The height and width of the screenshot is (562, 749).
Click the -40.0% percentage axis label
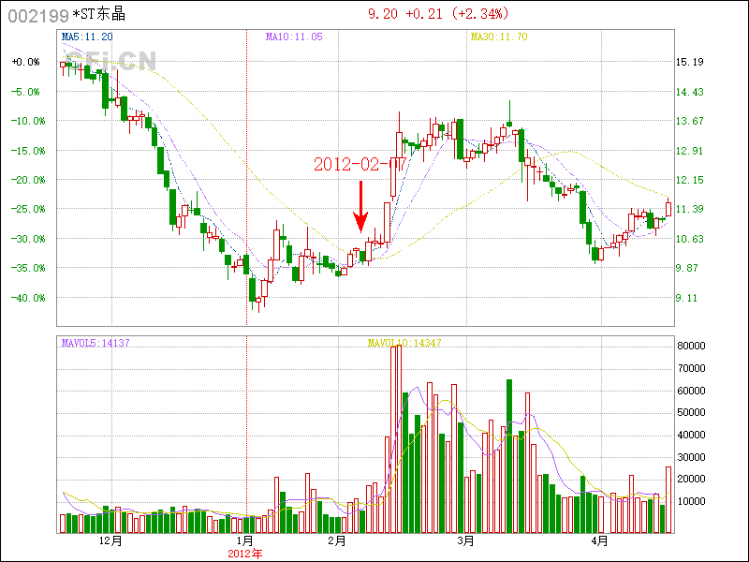[x=26, y=298]
